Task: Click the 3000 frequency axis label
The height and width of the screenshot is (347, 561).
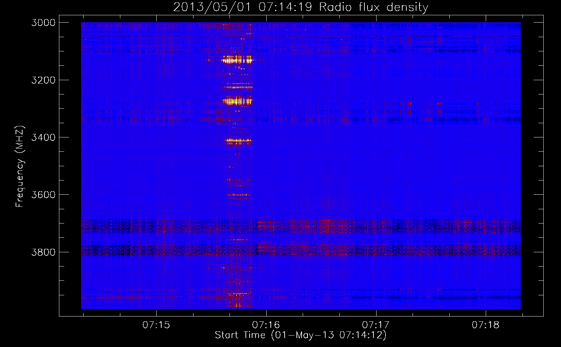Action: (x=43, y=23)
